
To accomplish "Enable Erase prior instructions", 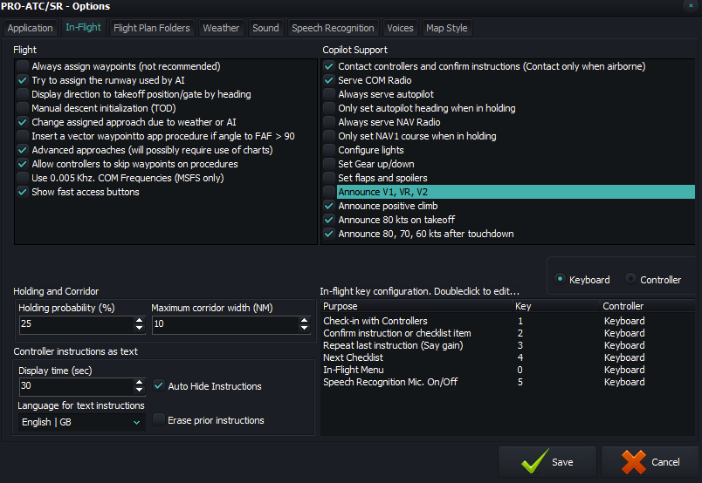I will (x=159, y=420).
